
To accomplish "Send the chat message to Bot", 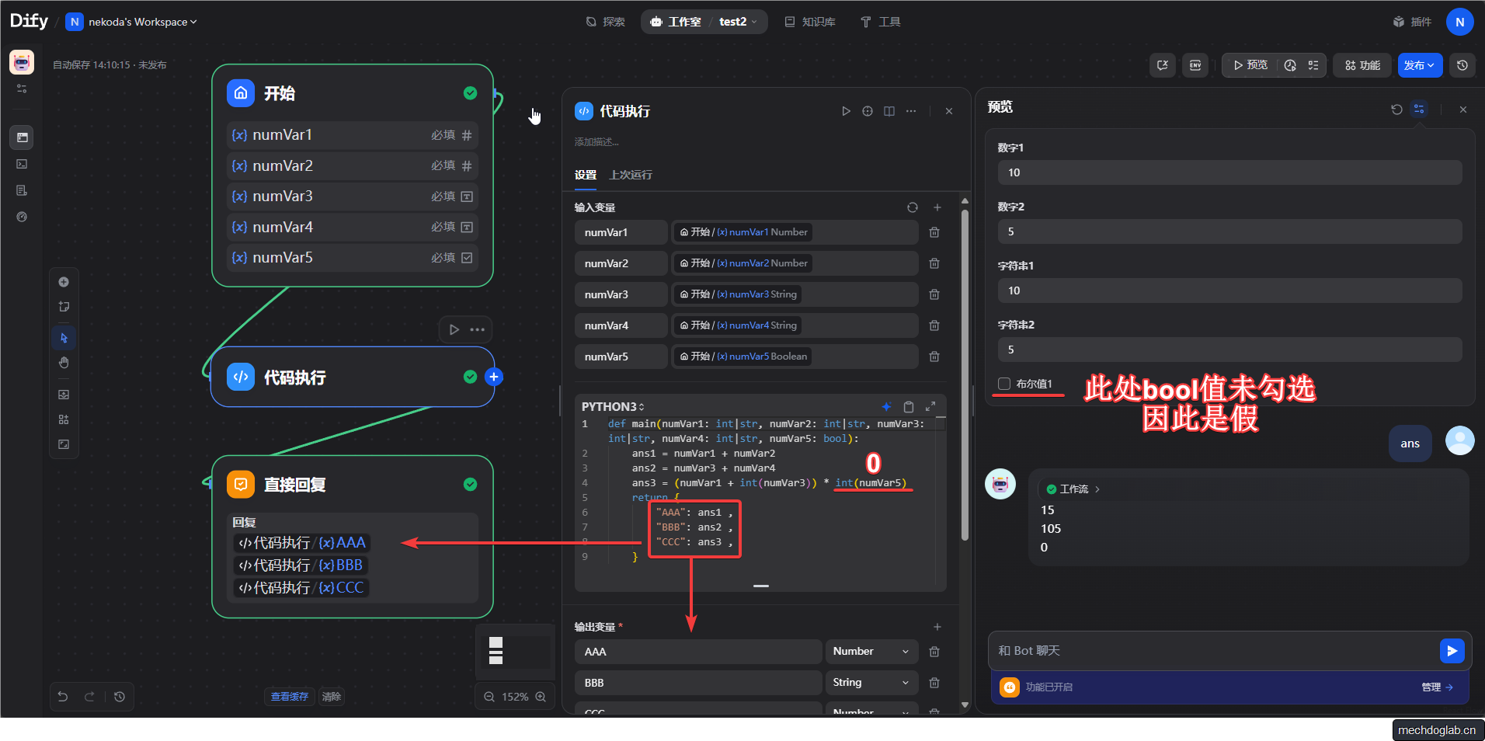I will [1451, 650].
